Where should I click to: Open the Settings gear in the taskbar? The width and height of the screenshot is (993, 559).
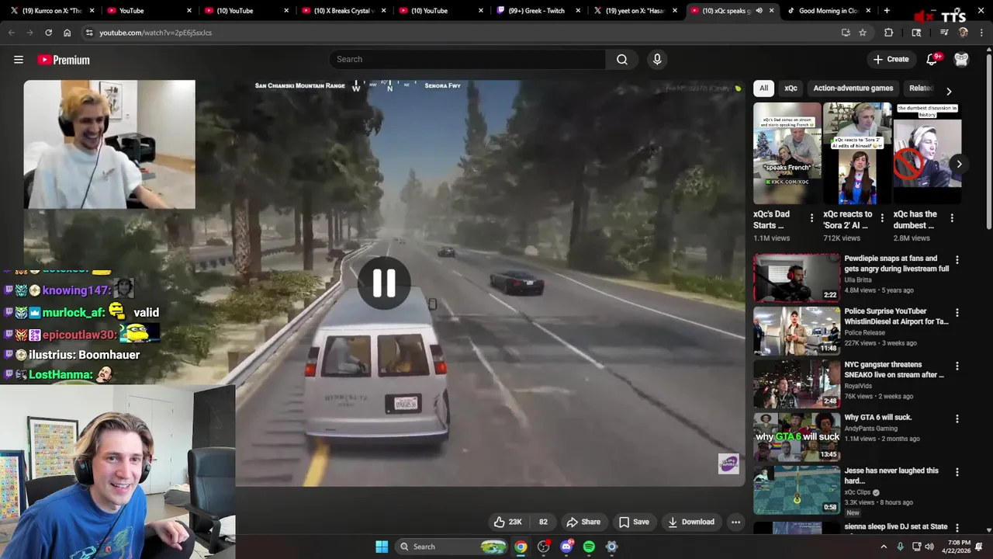tap(611, 547)
